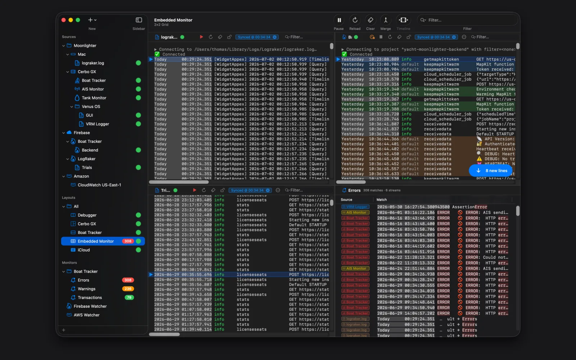This screenshot has width=576, height=360.
Task: Toggle the green status dot for iCloud layout
Action: (138, 250)
